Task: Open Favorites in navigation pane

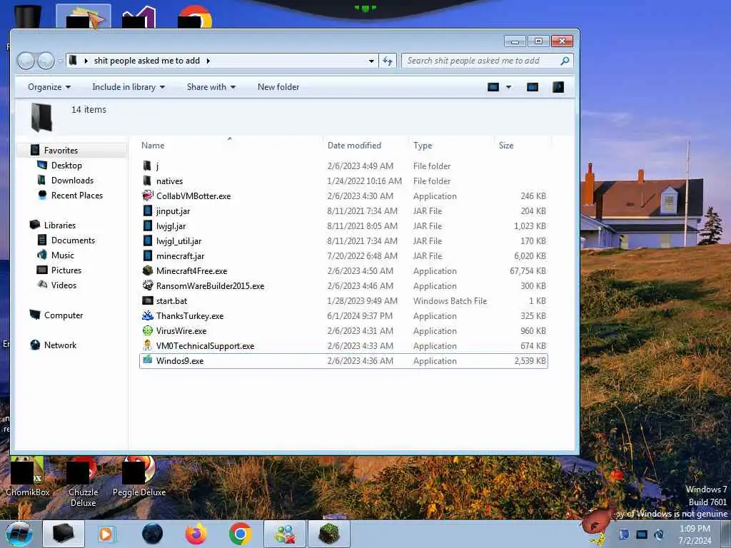Action: point(61,150)
